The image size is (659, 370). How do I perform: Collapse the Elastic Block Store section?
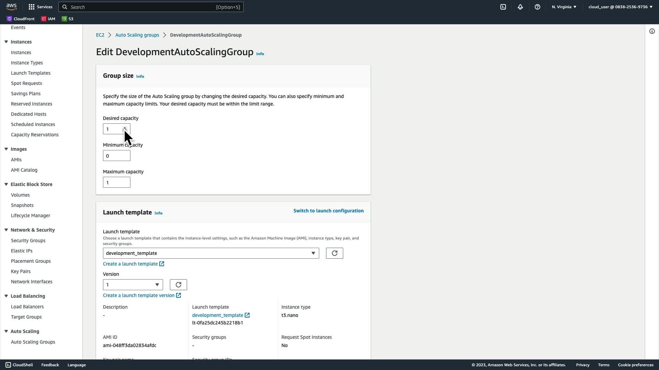click(x=6, y=184)
